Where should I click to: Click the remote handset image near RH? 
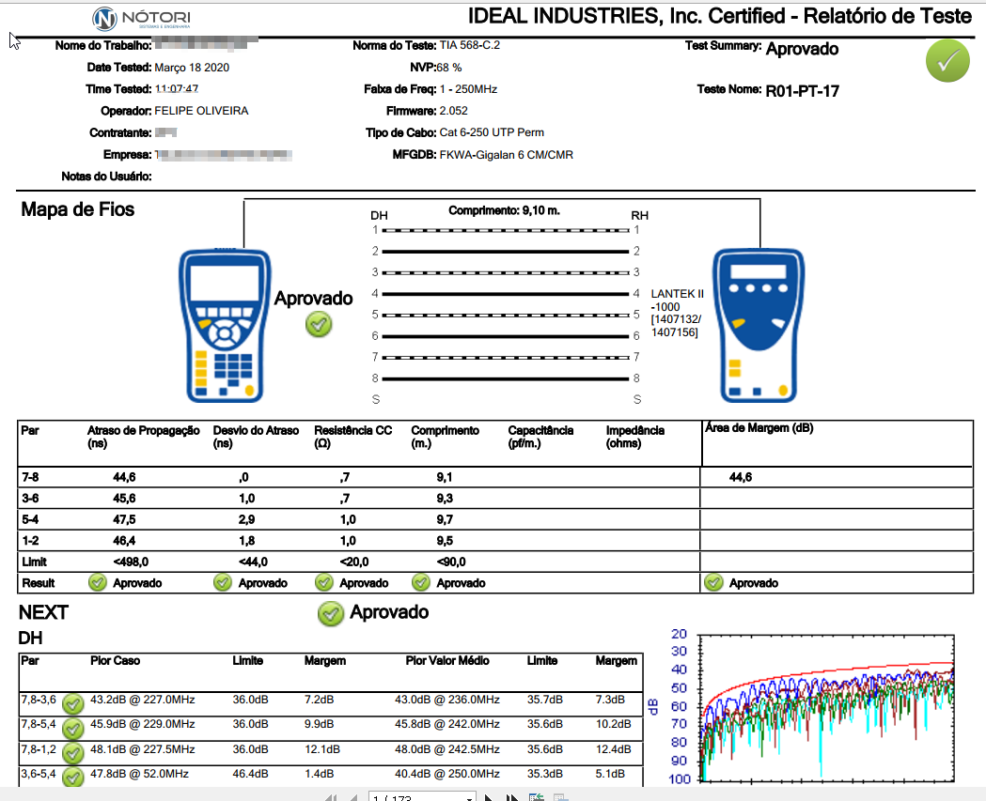tap(759, 326)
